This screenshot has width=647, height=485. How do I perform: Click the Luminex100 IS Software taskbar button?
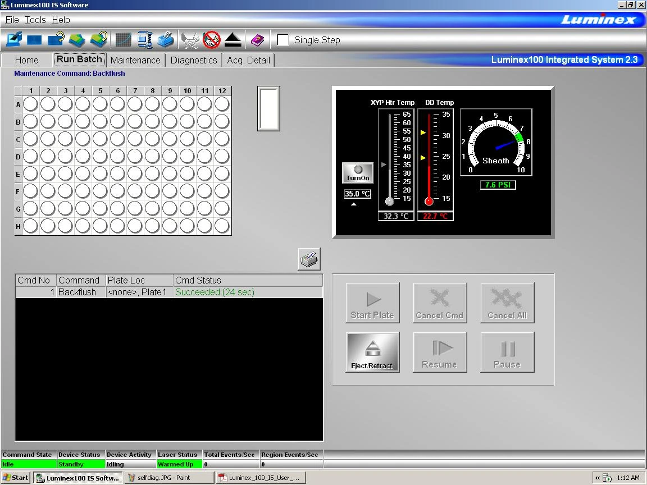point(78,478)
